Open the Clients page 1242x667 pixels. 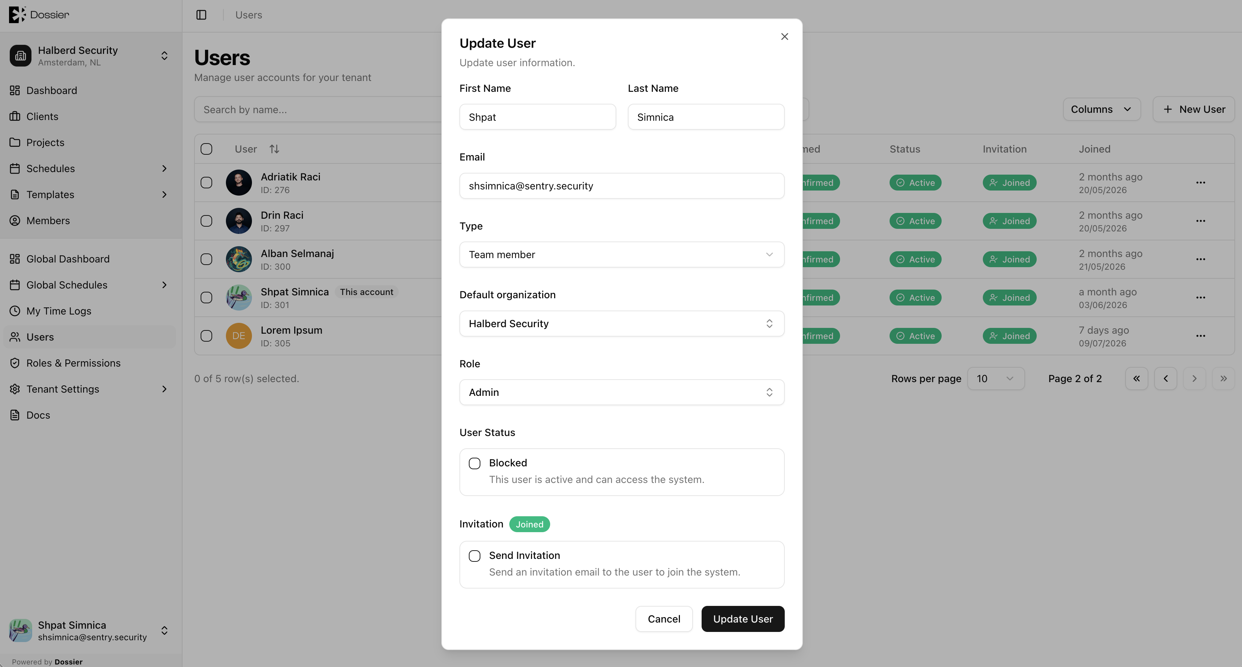42,116
